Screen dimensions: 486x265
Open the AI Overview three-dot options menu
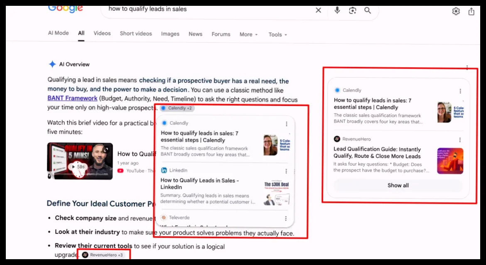[x=467, y=67]
